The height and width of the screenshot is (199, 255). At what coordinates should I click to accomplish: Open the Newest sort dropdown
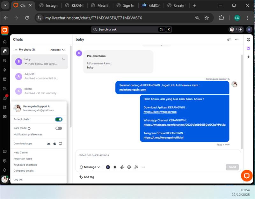coord(57,50)
